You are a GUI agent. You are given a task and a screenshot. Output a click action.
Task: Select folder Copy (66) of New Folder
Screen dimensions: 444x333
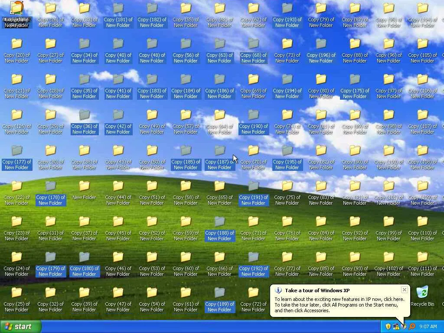coord(219,264)
